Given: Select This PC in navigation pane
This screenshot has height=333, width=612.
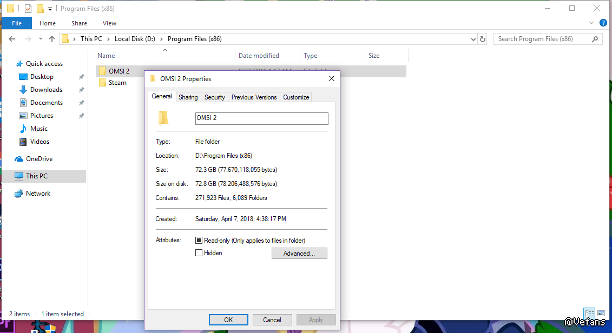Looking at the screenshot, I should 44,176.
